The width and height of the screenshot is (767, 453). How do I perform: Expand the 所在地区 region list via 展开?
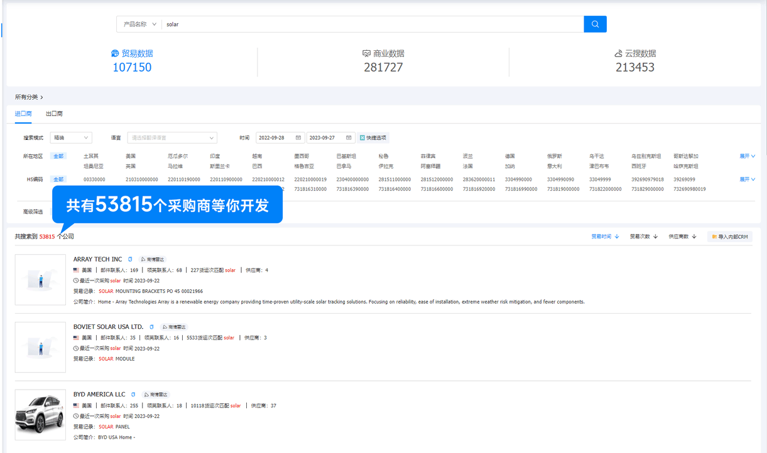(x=746, y=156)
